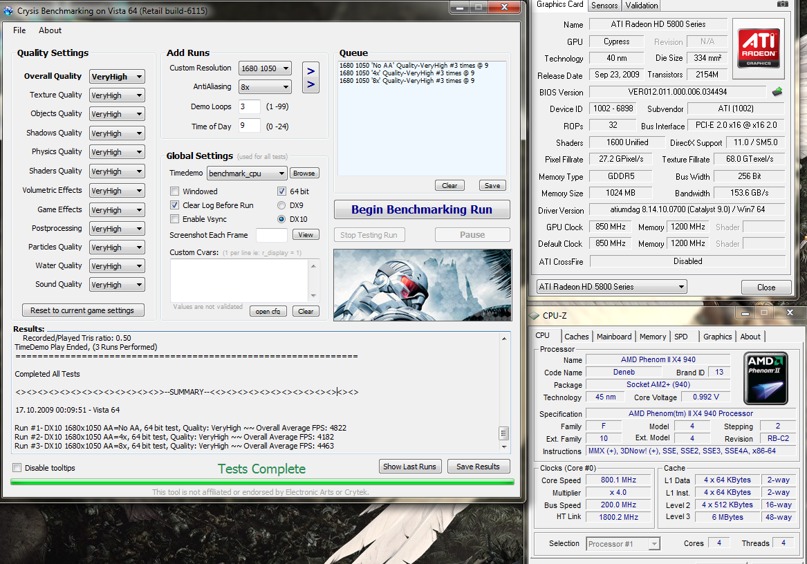Image resolution: width=807 pixels, height=564 pixels.
Task: Open CPU-Z Processor selection dropdown
Action: click(623, 544)
